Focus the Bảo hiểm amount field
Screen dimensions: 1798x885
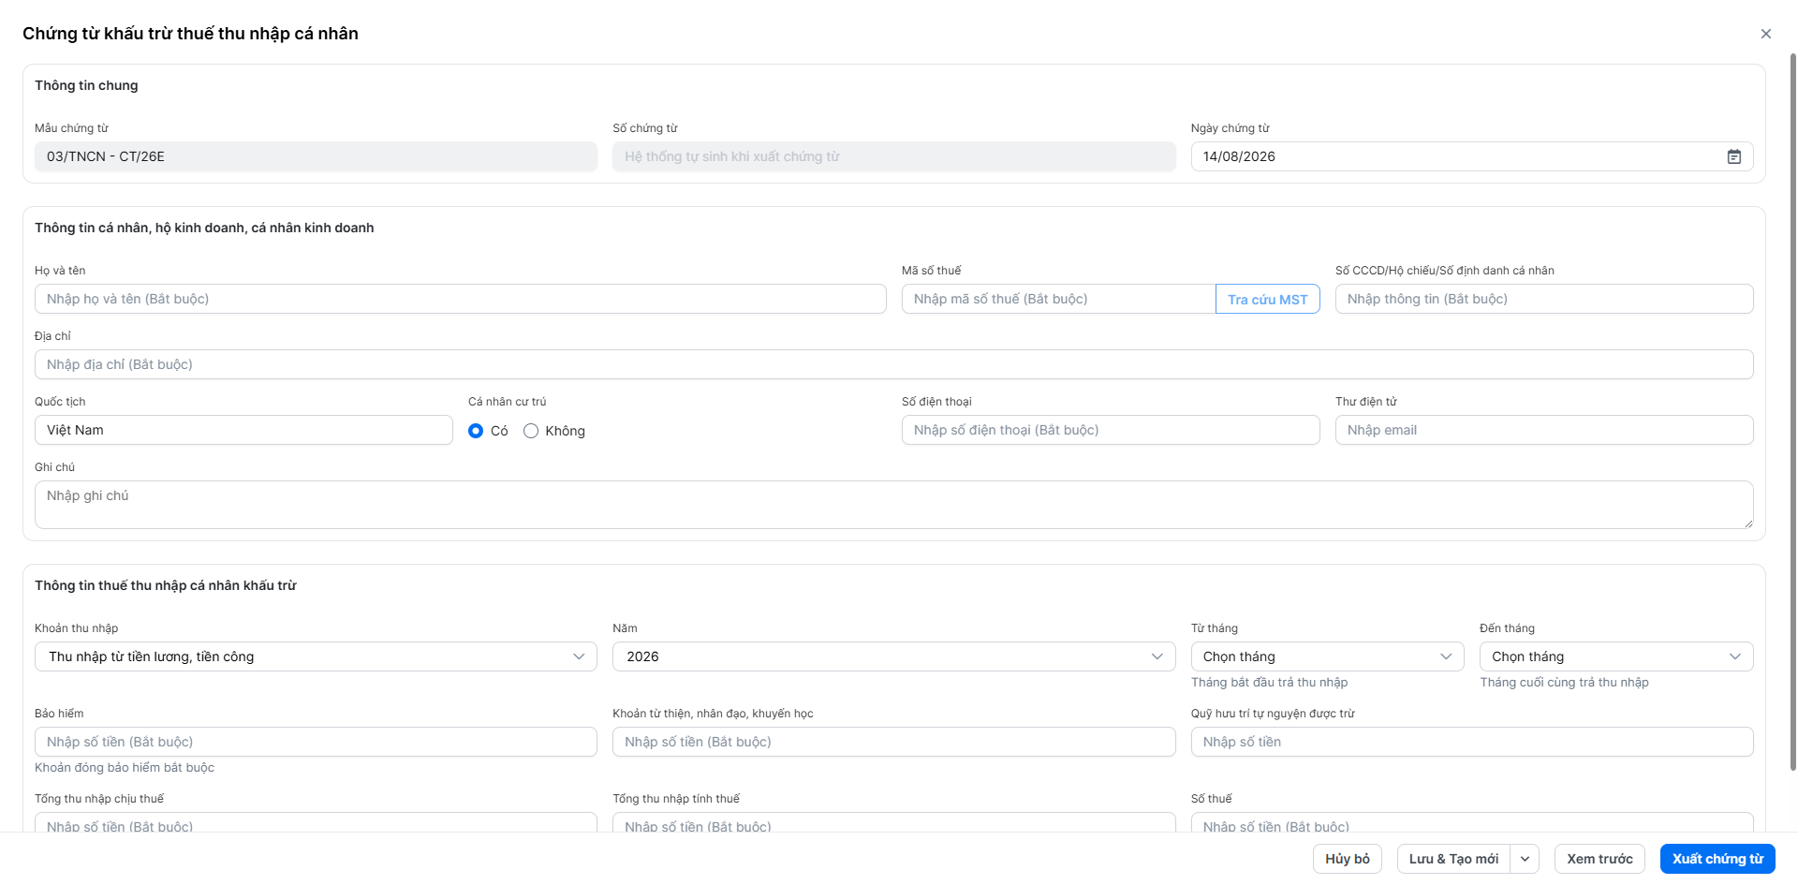[x=316, y=742]
